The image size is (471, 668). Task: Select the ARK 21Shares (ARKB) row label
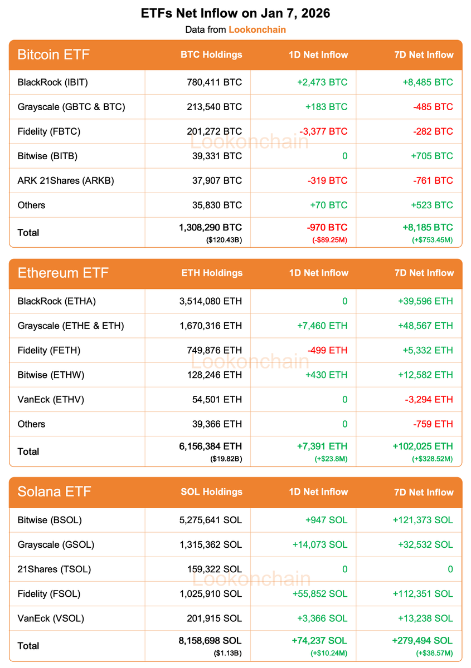tap(66, 180)
